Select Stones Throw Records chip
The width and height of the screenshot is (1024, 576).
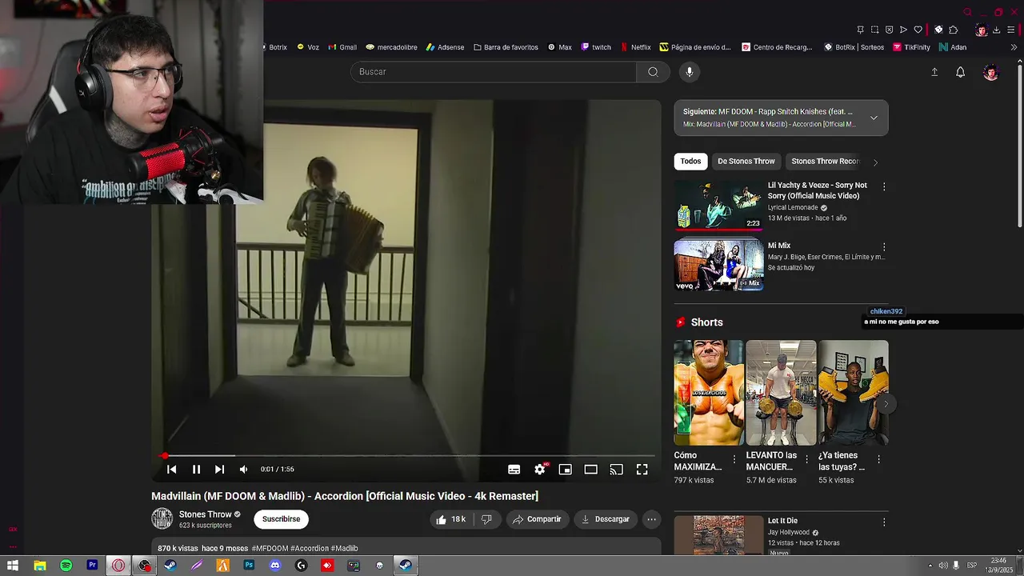[x=826, y=161]
